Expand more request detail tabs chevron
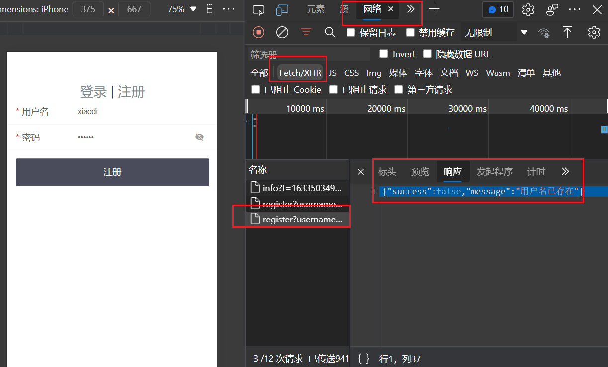The width and height of the screenshot is (608, 367). 565,172
